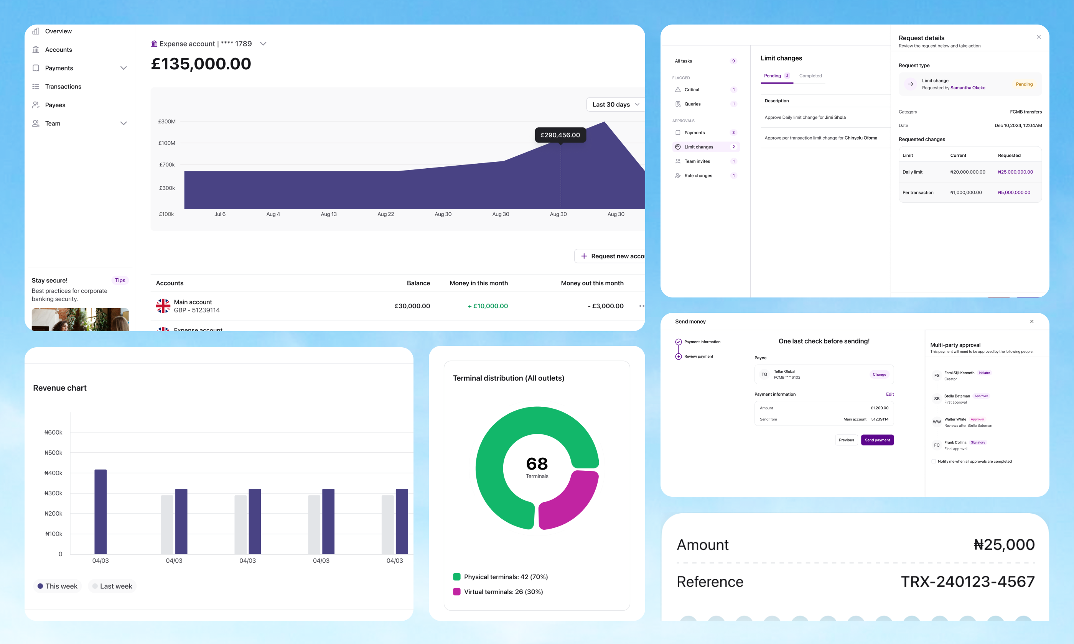Click the UK flag of Main account
Viewport: 1074px width, 644px height.
(x=163, y=306)
